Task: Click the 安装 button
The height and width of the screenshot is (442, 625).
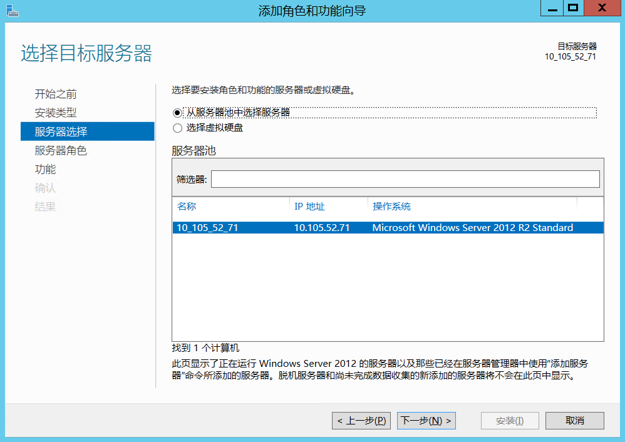Action: point(510,421)
